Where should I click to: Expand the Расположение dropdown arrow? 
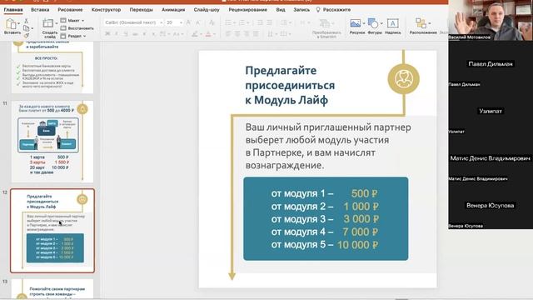pyautogui.click(x=430, y=23)
